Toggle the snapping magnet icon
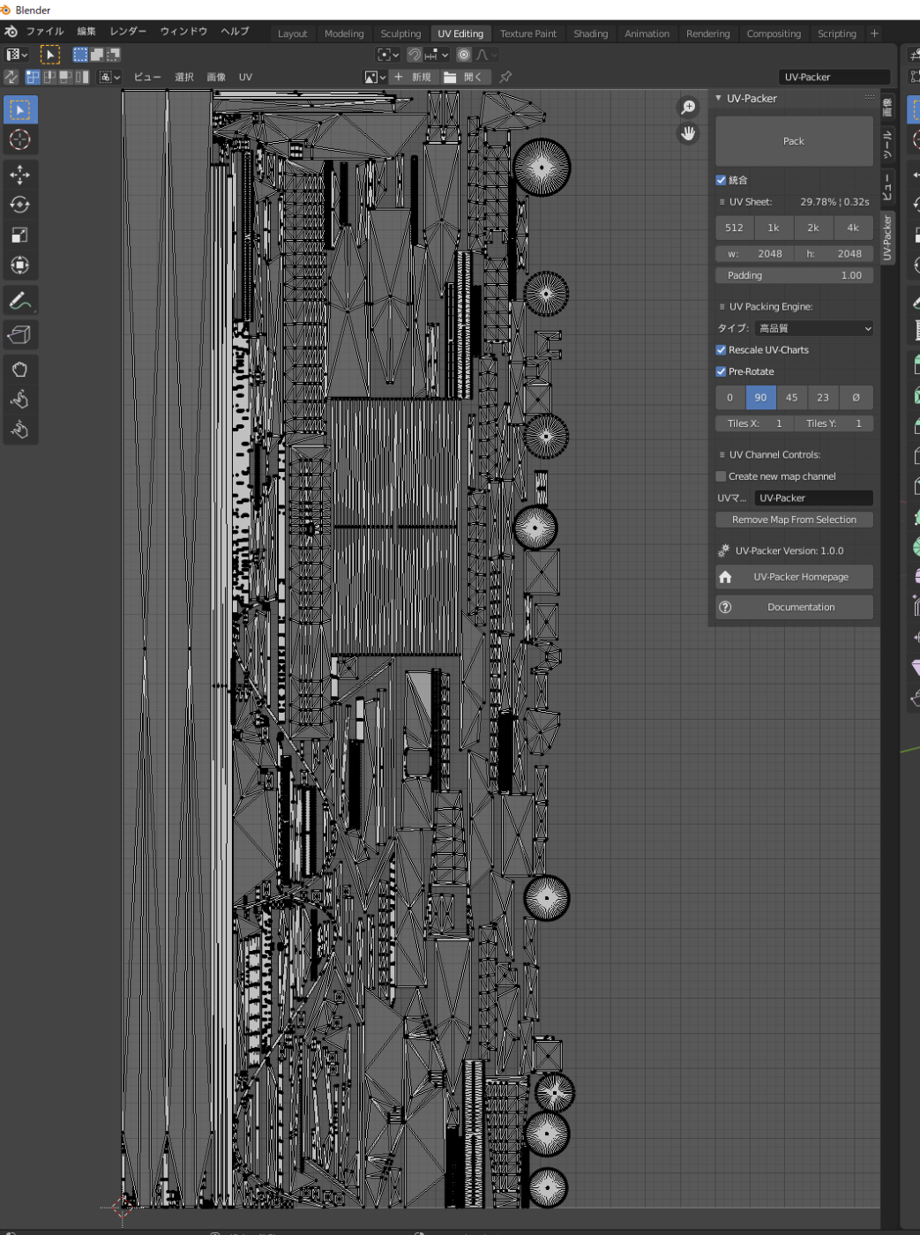 [x=414, y=55]
